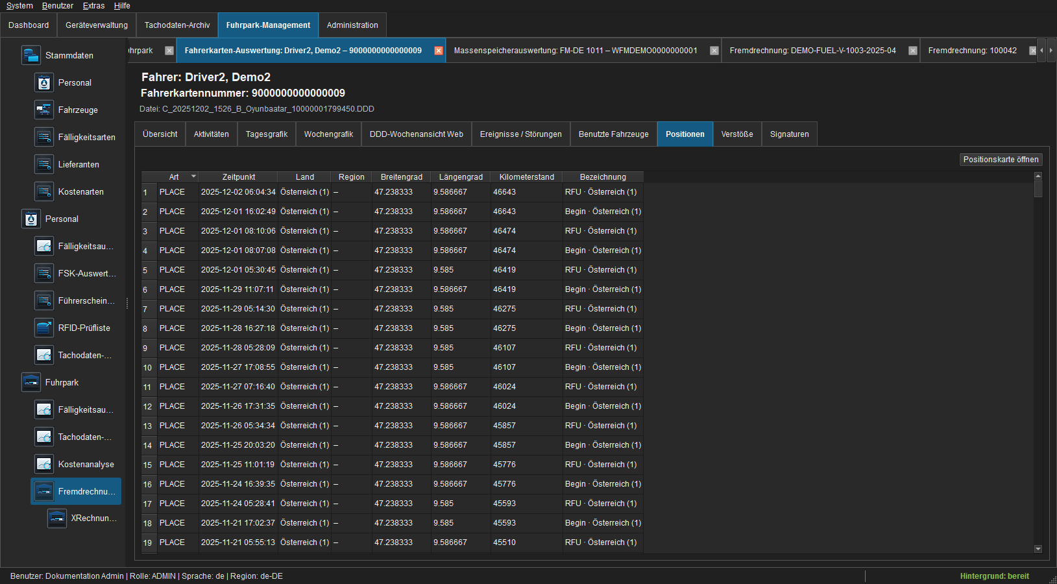Click the table scrollbar down arrow

click(1038, 549)
